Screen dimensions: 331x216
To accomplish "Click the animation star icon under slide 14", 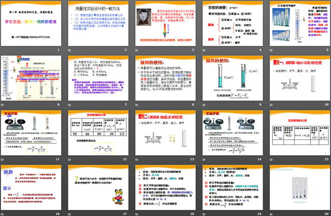I will click(204, 159).
